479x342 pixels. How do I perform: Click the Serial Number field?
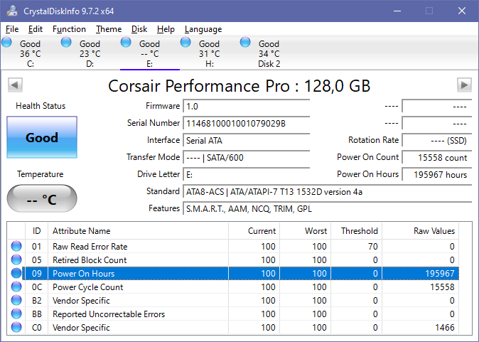coord(246,123)
